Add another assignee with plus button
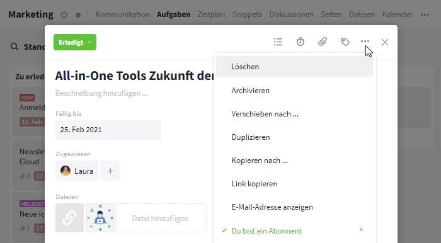 [x=110, y=171]
